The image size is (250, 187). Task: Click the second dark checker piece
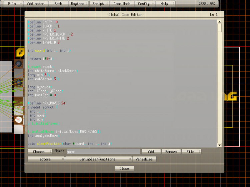click(19, 82)
